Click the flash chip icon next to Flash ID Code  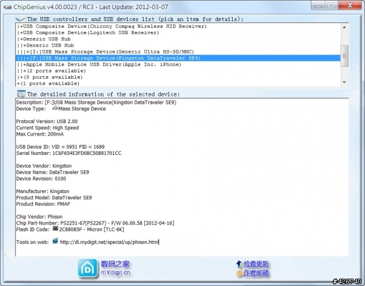click(x=55, y=228)
